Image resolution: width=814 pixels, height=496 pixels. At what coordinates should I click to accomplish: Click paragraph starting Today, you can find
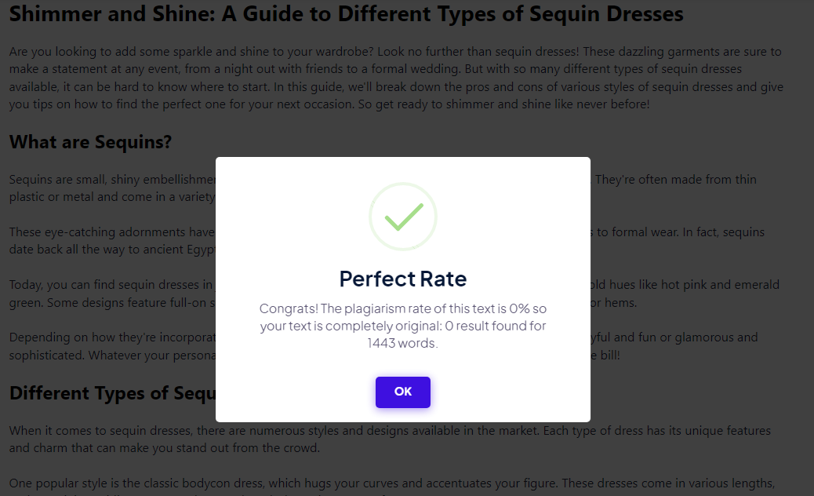coord(112,294)
